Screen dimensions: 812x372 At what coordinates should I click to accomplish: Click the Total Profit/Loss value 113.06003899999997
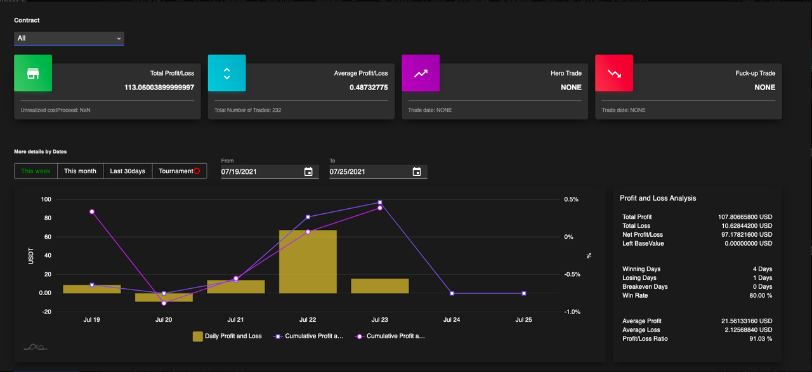coord(159,88)
